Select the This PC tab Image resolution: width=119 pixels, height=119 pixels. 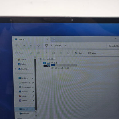click(31, 39)
